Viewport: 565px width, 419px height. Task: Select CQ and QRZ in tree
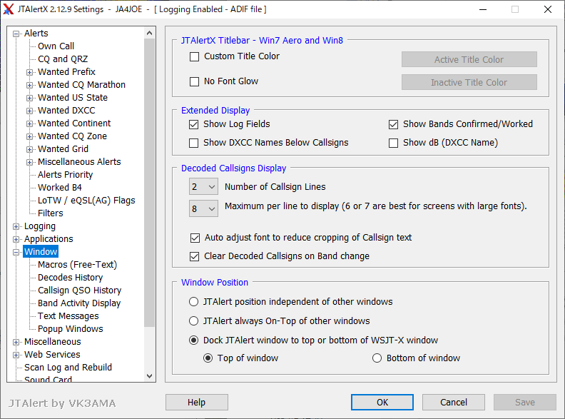pyautogui.click(x=63, y=59)
